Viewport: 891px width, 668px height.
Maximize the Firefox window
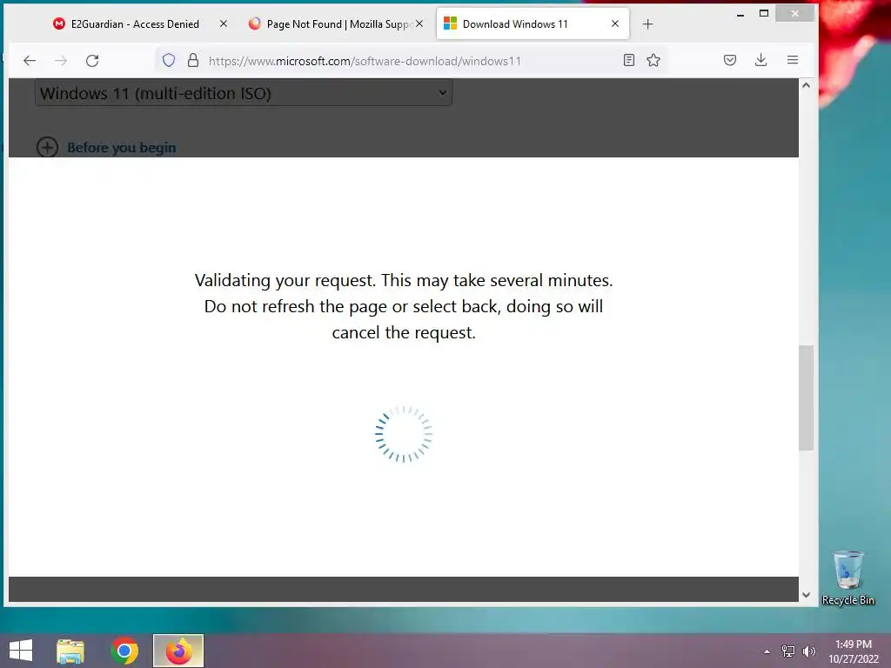[x=764, y=14]
